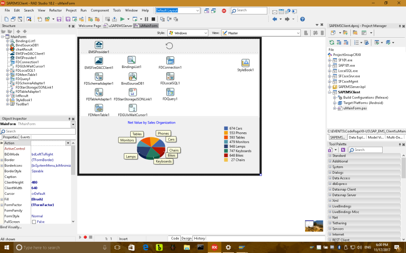Switch to the Welcome Page tab
The height and width of the screenshot is (253, 406).
(90, 26)
